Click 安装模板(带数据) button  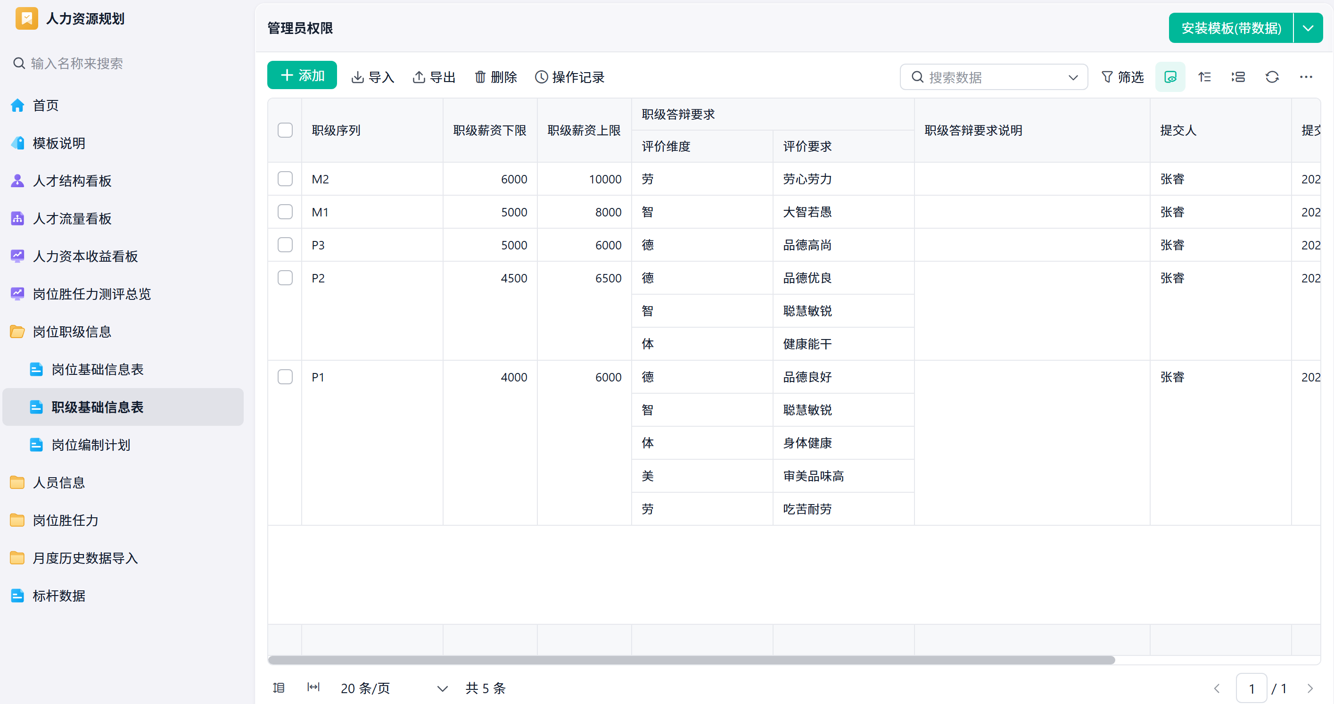1231,28
